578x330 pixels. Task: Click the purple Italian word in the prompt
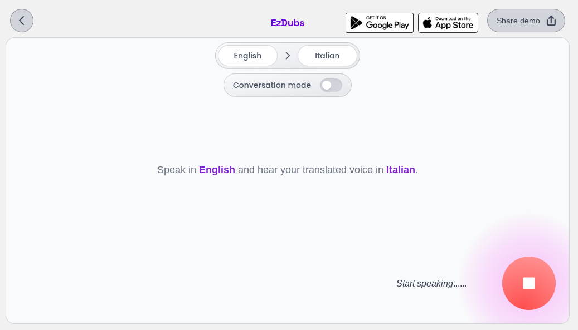(400, 170)
